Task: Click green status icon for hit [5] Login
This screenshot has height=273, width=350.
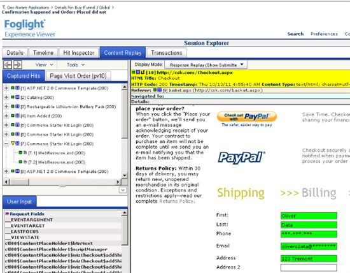Action: 13,125
